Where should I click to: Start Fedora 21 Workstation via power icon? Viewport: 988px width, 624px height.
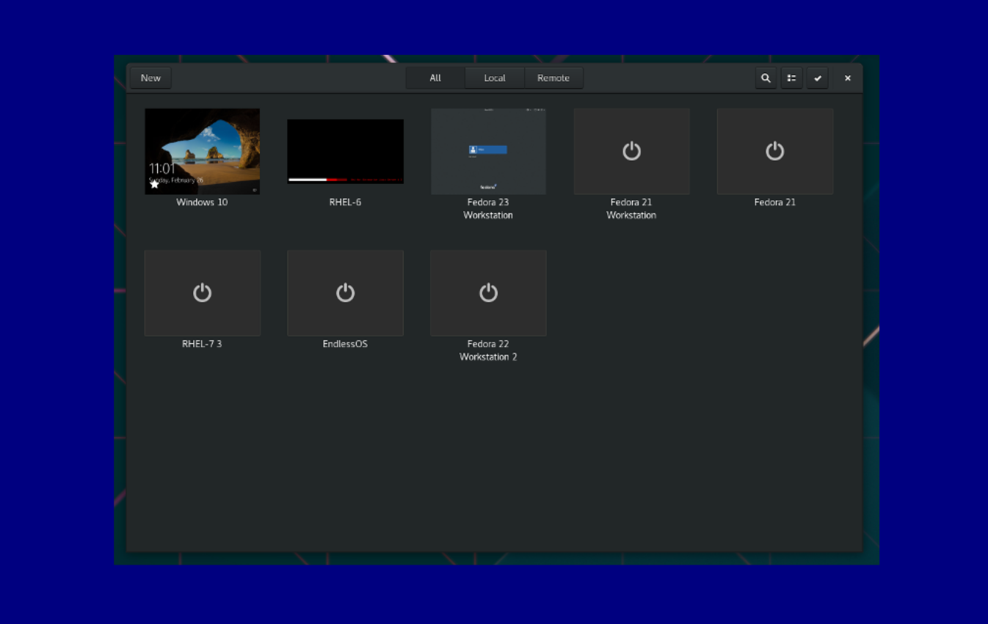631,151
